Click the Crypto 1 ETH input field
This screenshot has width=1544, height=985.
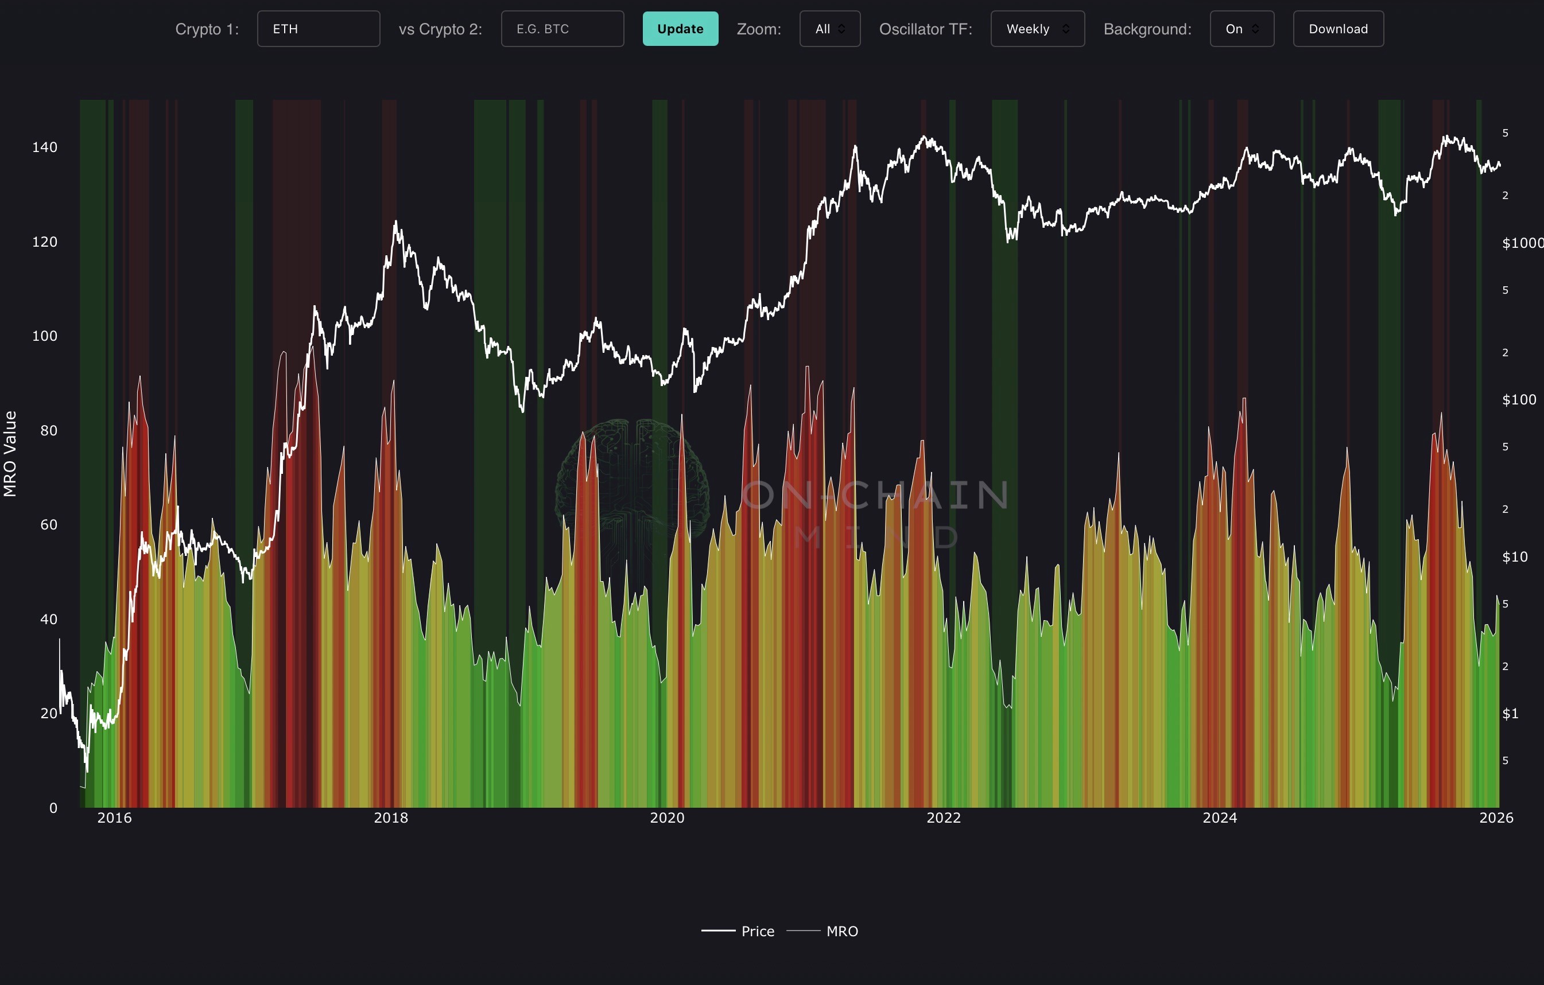point(318,29)
